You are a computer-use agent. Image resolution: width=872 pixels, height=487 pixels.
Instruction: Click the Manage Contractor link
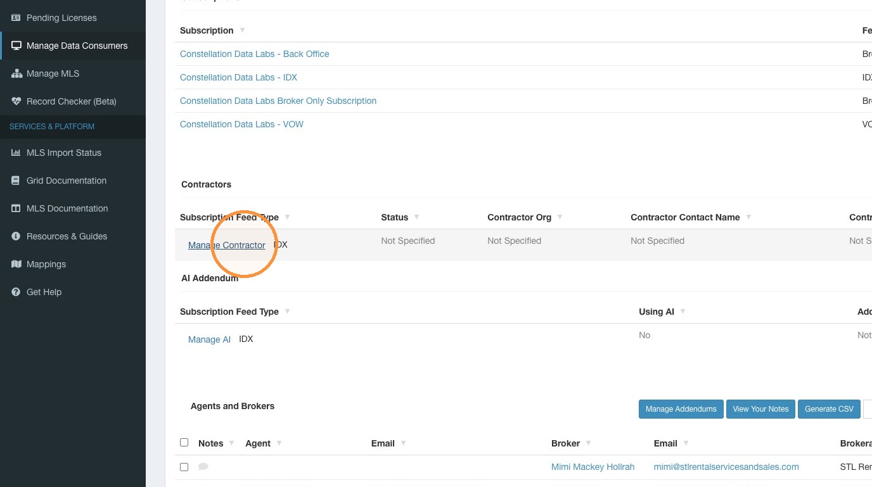pyautogui.click(x=227, y=245)
